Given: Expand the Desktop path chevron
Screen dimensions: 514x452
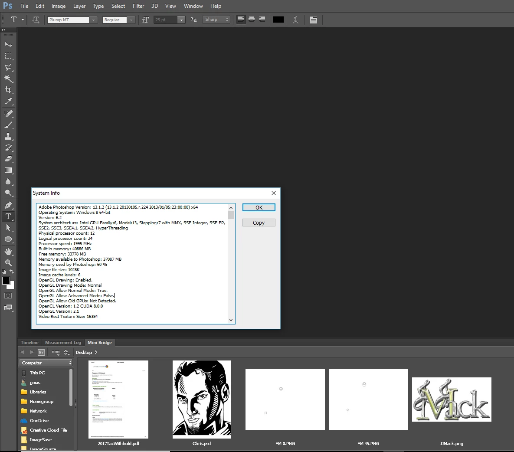Looking at the screenshot, I should click(96, 352).
